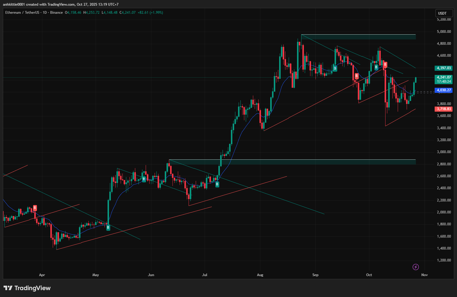Click the red 3,718.83 price label
This screenshot has height=297, width=457.
[444, 109]
